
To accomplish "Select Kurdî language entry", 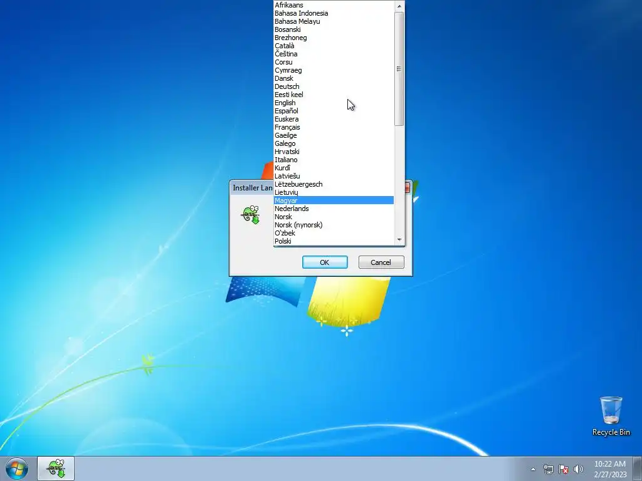I will [x=334, y=168].
